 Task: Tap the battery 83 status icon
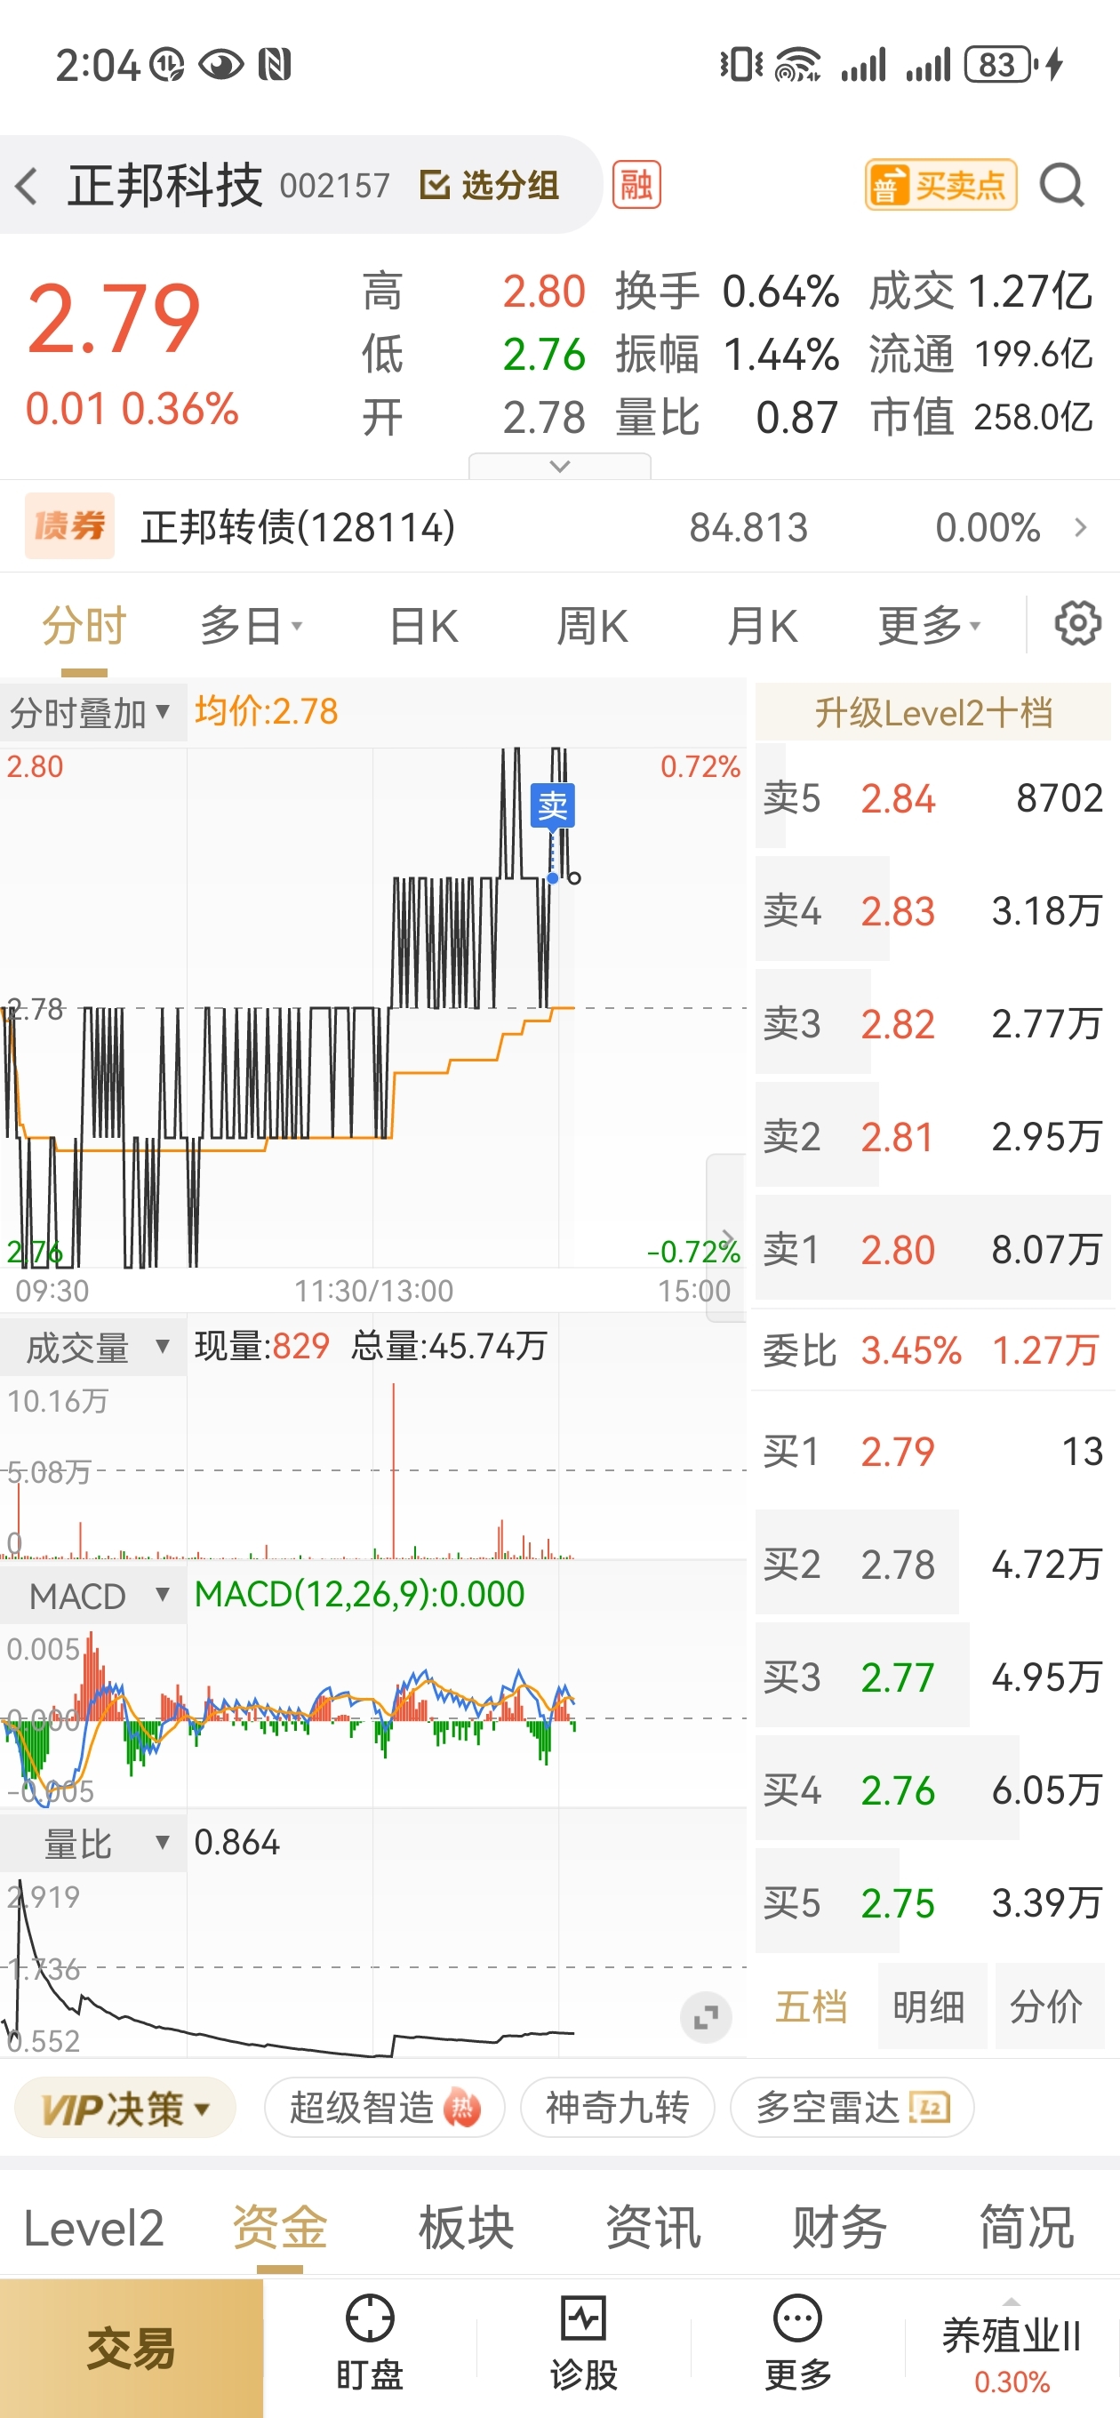tap(999, 65)
